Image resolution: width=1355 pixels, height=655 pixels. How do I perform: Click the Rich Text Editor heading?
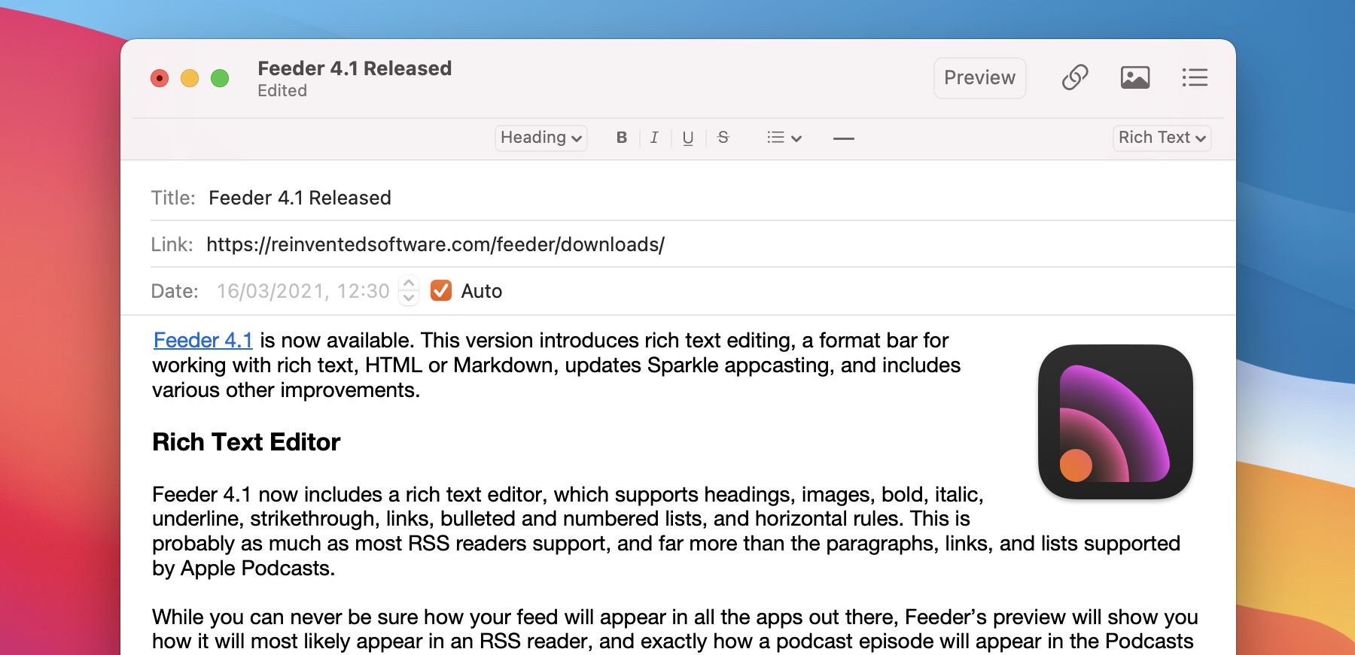point(246,442)
